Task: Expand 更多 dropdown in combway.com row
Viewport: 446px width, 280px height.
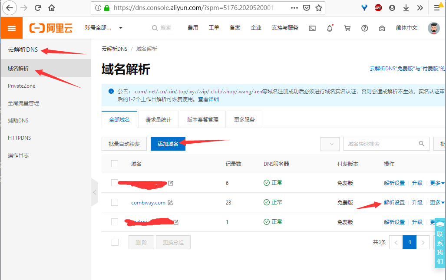Action: 437,203
